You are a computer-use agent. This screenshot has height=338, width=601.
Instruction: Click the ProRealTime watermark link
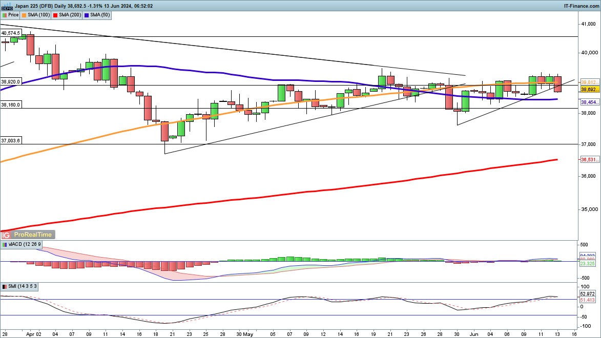[x=32, y=235]
